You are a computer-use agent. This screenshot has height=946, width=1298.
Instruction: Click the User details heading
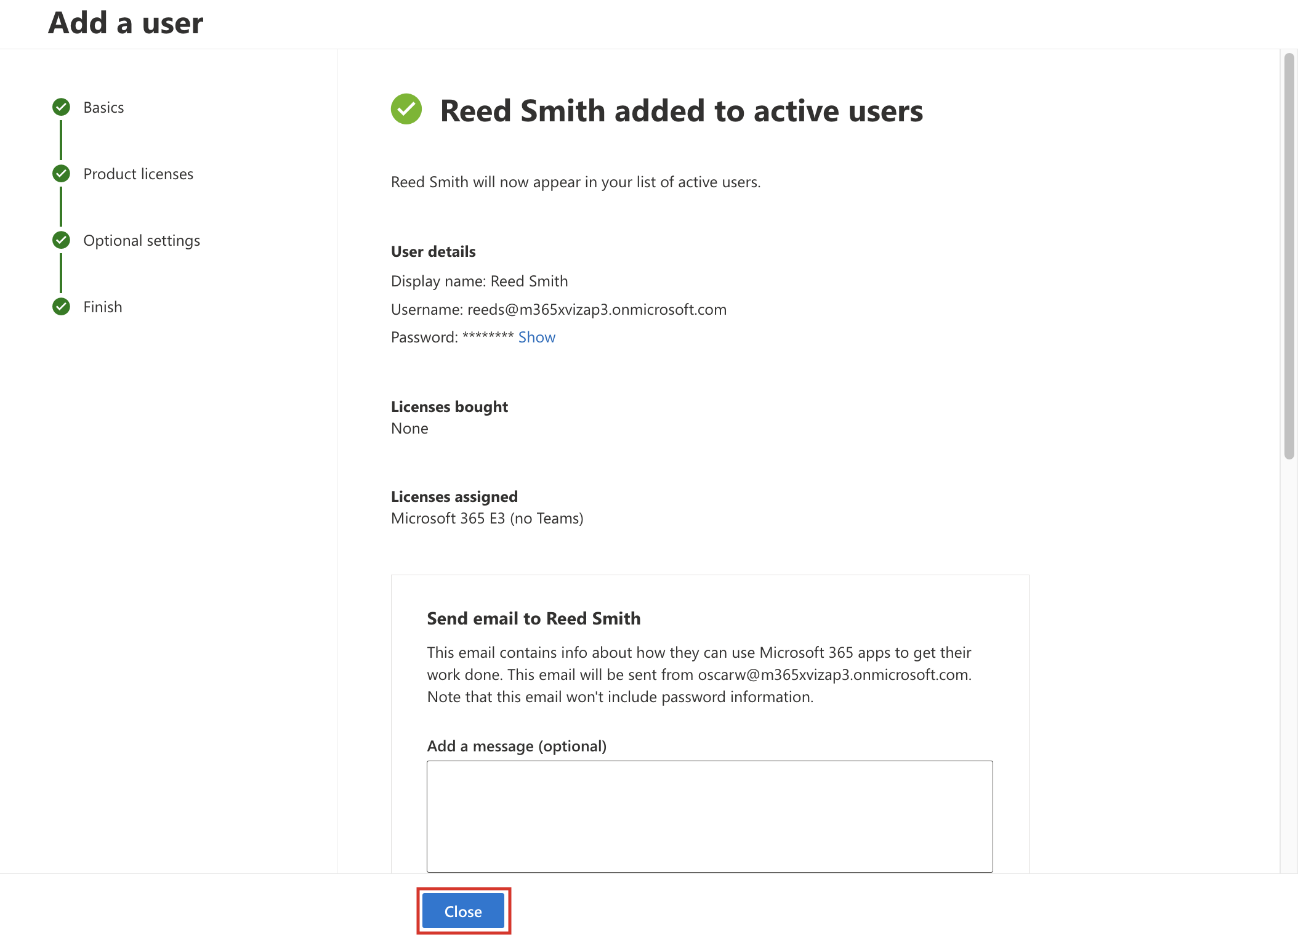433,251
